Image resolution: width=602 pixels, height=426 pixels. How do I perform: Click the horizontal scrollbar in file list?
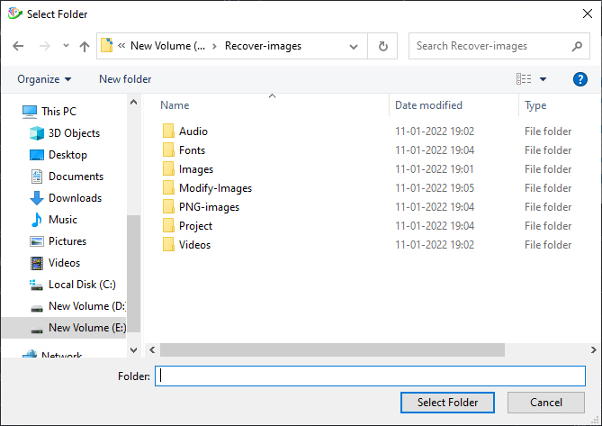[x=332, y=350]
